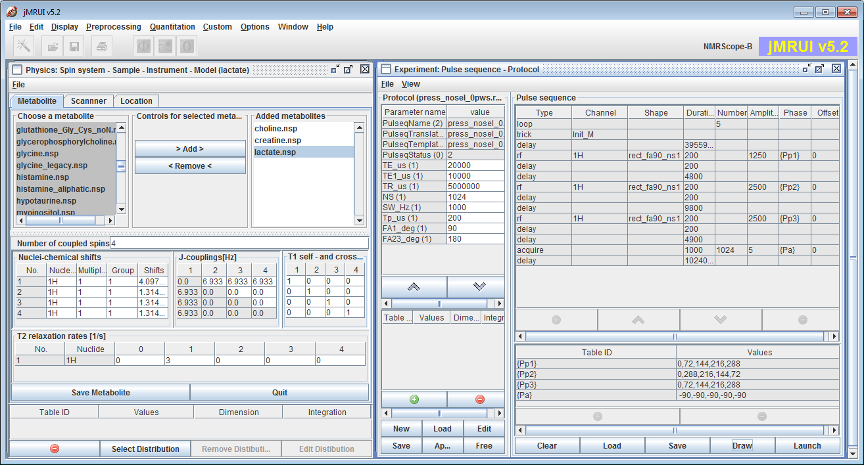This screenshot has width=864, height=465.
Task: Iconify the Experiment internal window
Action: click(806, 69)
